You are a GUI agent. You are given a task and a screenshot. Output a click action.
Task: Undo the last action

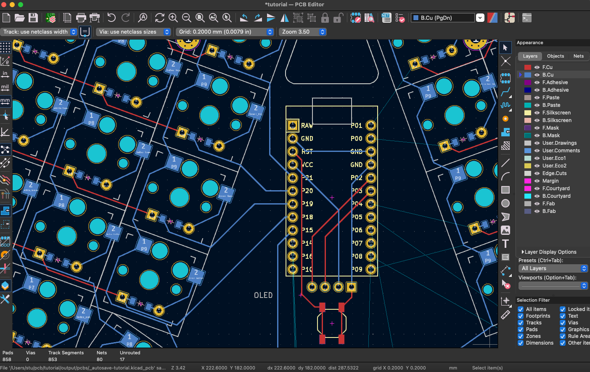pos(112,18)
